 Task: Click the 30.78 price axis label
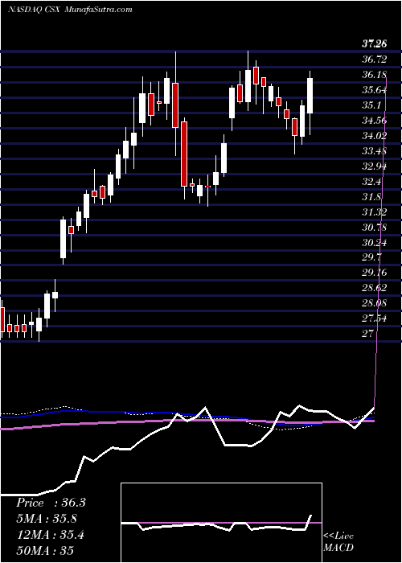click(374, 228)
